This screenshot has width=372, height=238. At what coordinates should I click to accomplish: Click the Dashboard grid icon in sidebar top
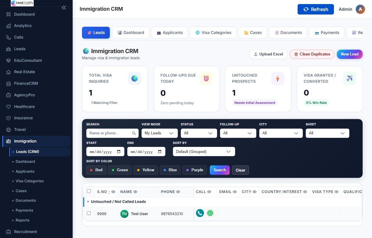tap(8, 14)
